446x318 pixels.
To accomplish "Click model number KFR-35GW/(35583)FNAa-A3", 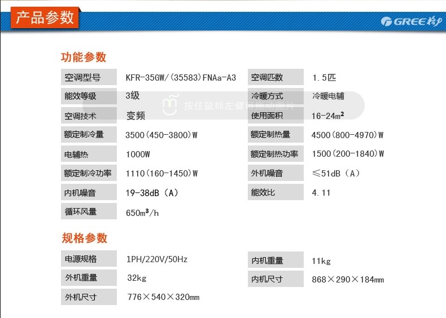I will (181, 77).
